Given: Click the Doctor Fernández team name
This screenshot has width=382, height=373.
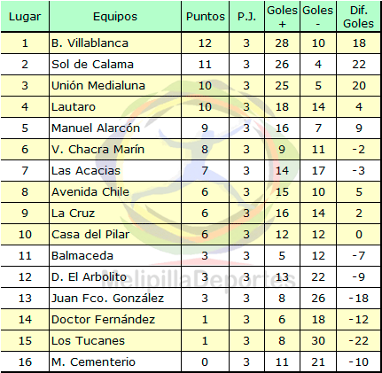Looking at the screenshot, I should (103, 320).
